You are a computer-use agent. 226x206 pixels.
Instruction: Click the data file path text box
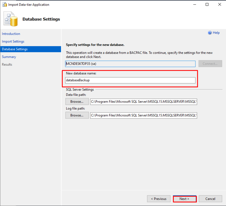click(x=144, y=101)
